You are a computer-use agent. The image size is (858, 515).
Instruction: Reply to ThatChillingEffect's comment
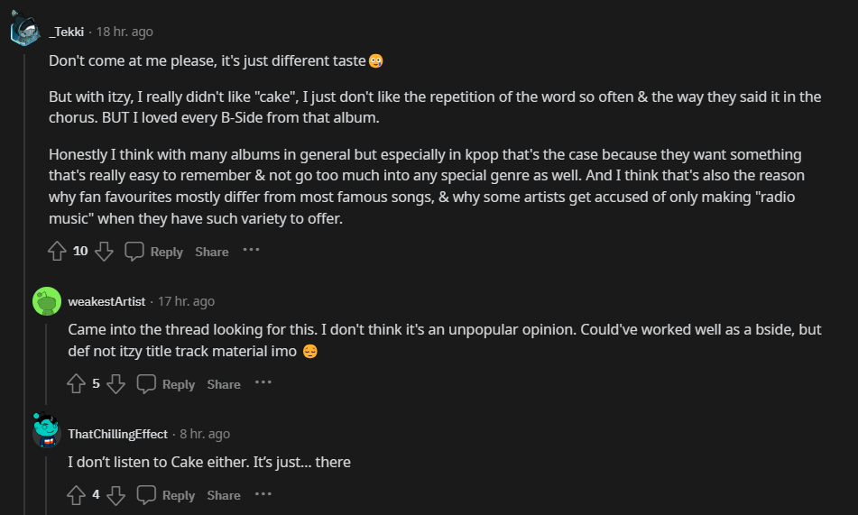point(167,495)
